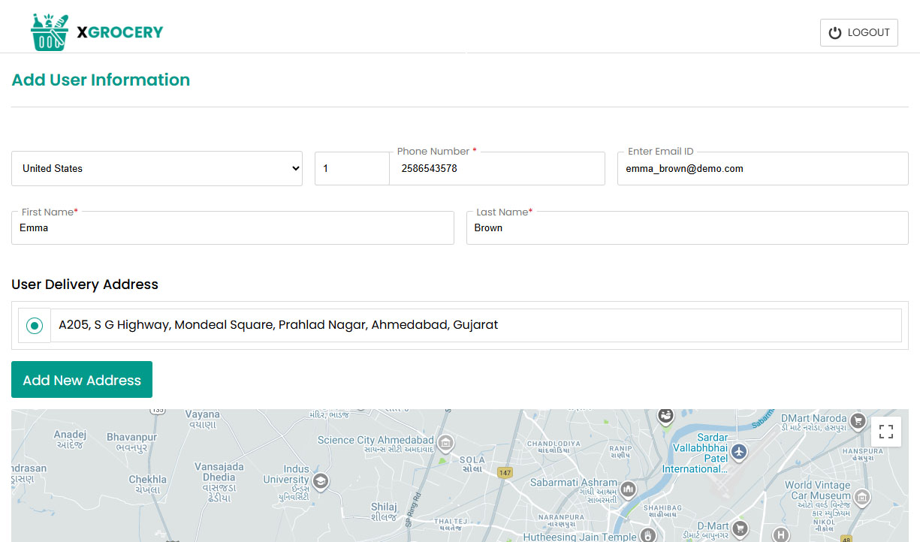
Task: Select the Enter Email ID field
Action: point(762,168)
